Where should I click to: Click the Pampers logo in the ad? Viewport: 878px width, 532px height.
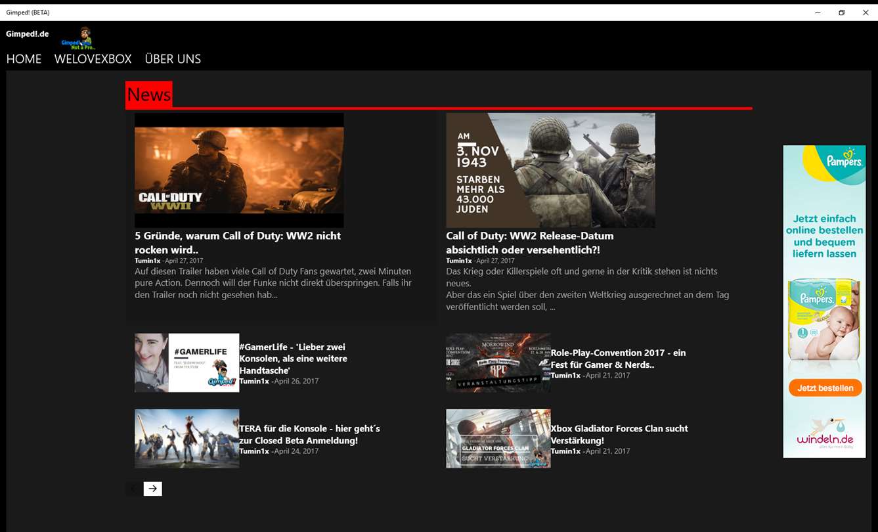[x=845, y=160]
